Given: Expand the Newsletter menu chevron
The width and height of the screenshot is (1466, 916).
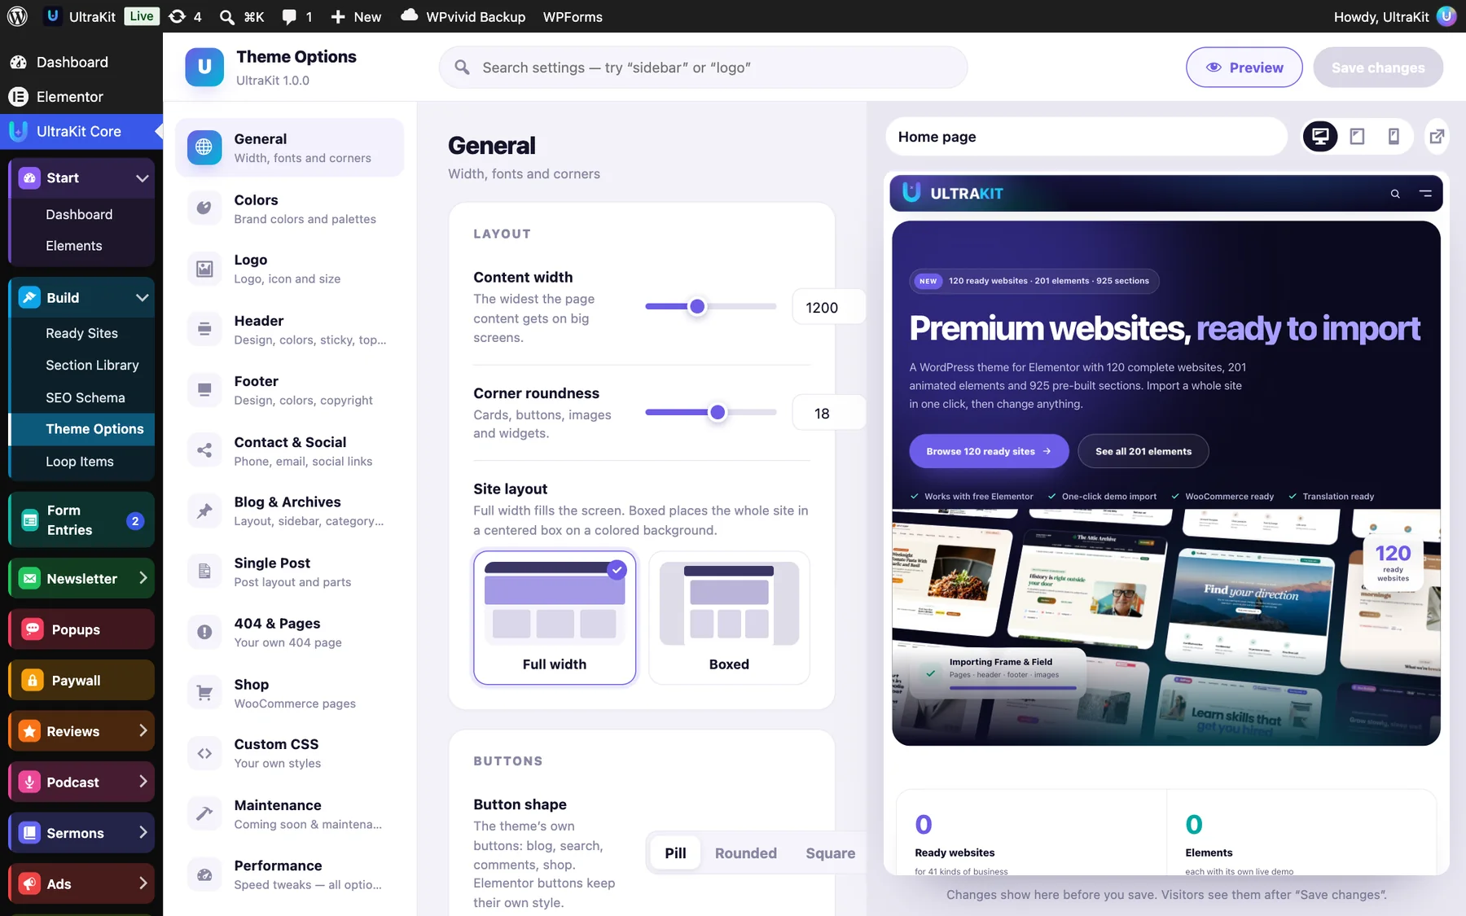Looking at the screenshot, I should 143,578.
